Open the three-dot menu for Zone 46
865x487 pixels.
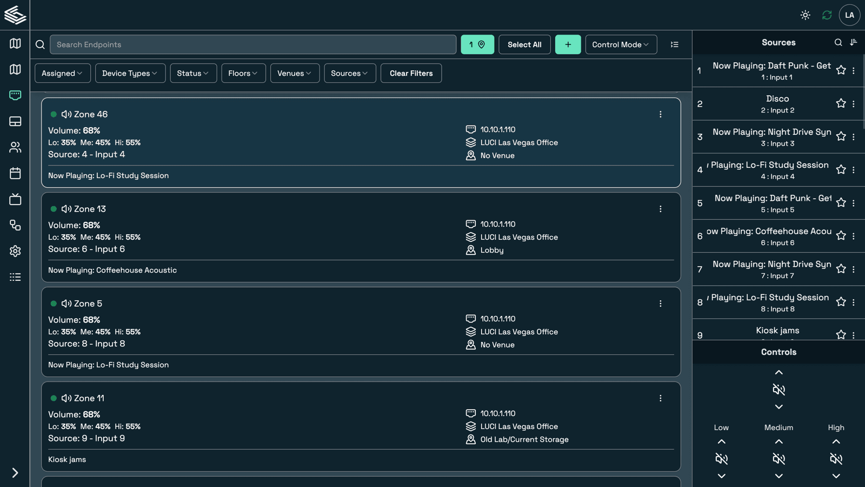(x=660, y=114)
